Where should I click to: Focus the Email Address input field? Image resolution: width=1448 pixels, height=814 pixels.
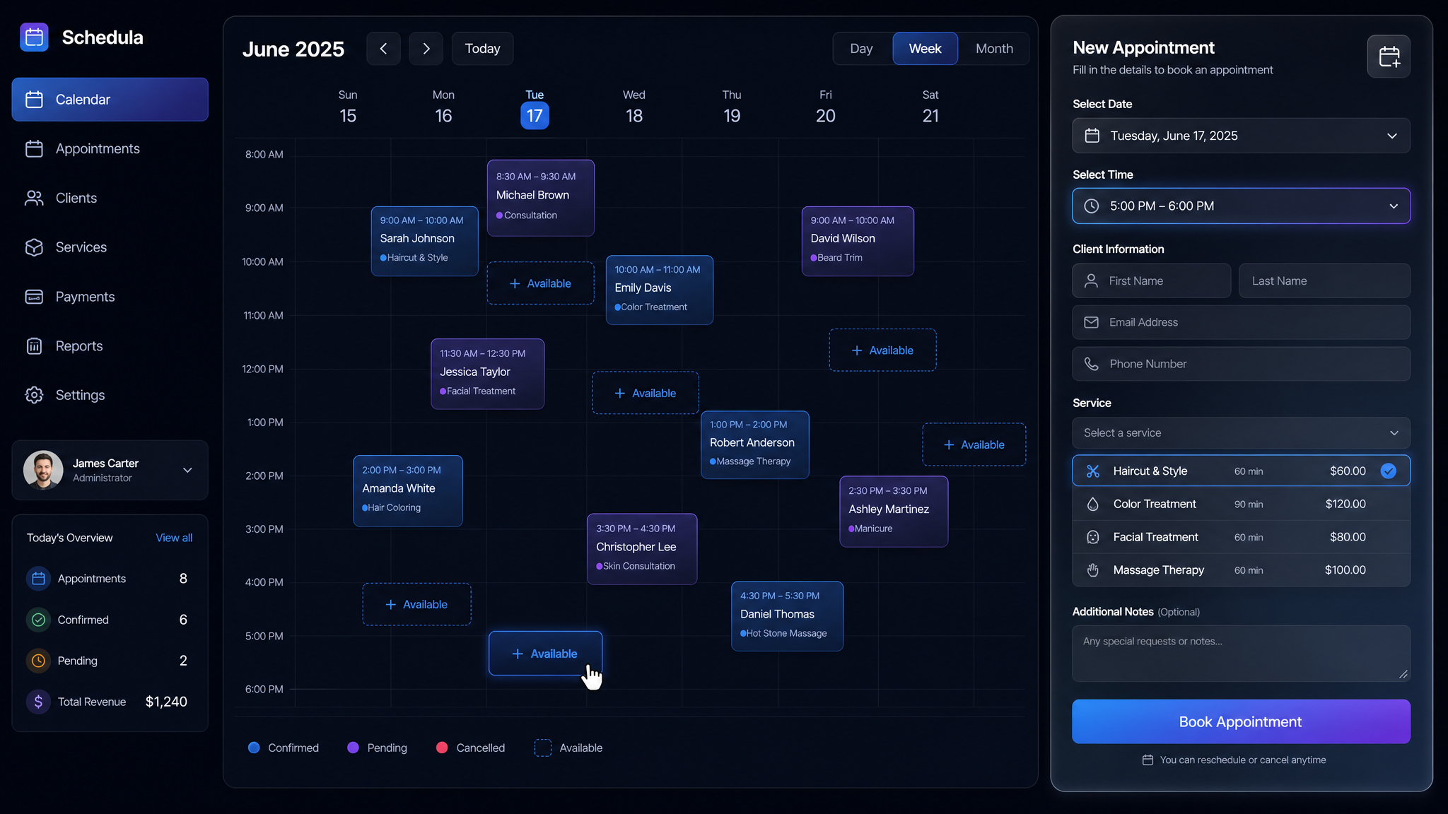(x=1241, y=322)
